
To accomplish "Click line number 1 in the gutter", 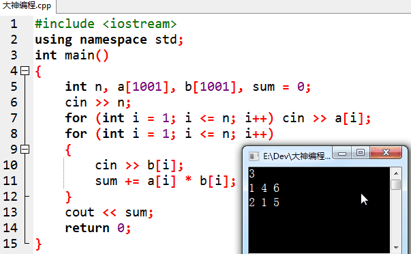I will (14, 24).
